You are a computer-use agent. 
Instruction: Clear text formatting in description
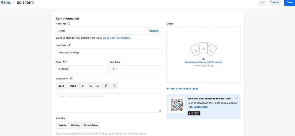coord(114,86)
